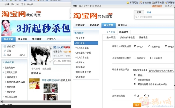Open 我的机票/酒店/保险 entry
Viewport: 175px width, 108px height.
click(x=16, y=82)
